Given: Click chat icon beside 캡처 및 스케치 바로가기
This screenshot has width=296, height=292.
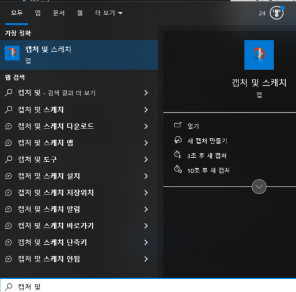Looking at the screenshot, I should (x=9, y=226).
